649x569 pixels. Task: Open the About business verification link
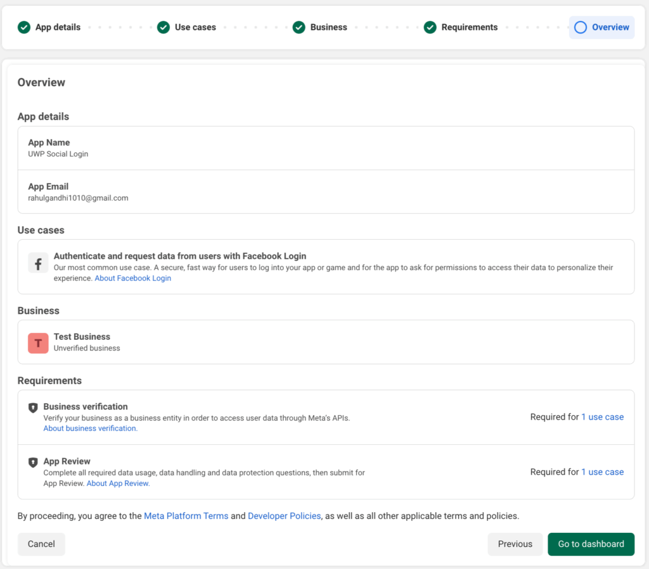click(x=90, y=428)
